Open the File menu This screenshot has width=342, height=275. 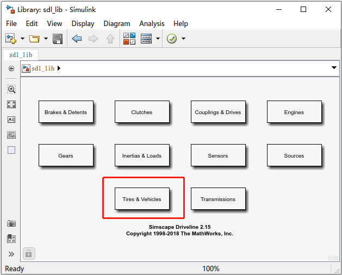[11, 23]
